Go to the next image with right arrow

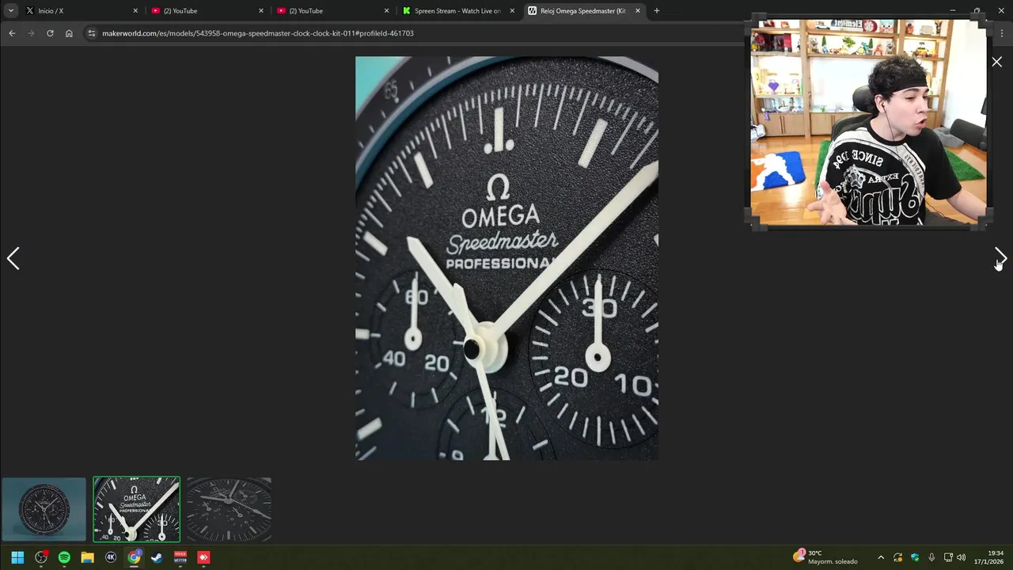pos(1000,258)
